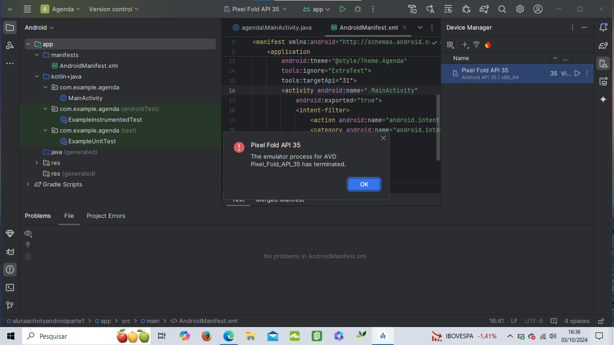Switch to the Project Errors tab

(106, 216)
